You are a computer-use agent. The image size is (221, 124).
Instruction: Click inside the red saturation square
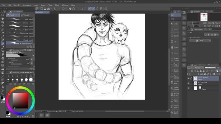pos(20,101)
